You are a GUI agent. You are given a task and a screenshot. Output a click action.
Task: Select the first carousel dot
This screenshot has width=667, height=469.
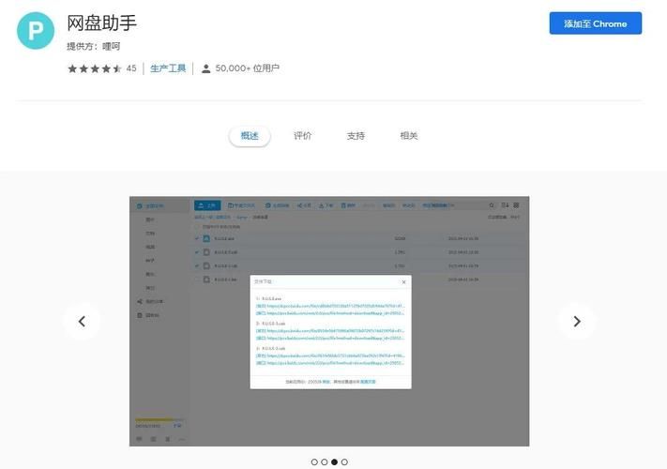coord(314,461)
